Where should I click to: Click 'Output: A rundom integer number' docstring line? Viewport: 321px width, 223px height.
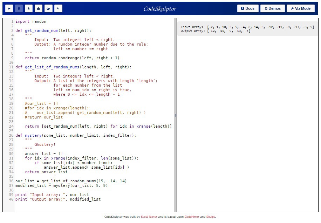(x=91, y=44)
